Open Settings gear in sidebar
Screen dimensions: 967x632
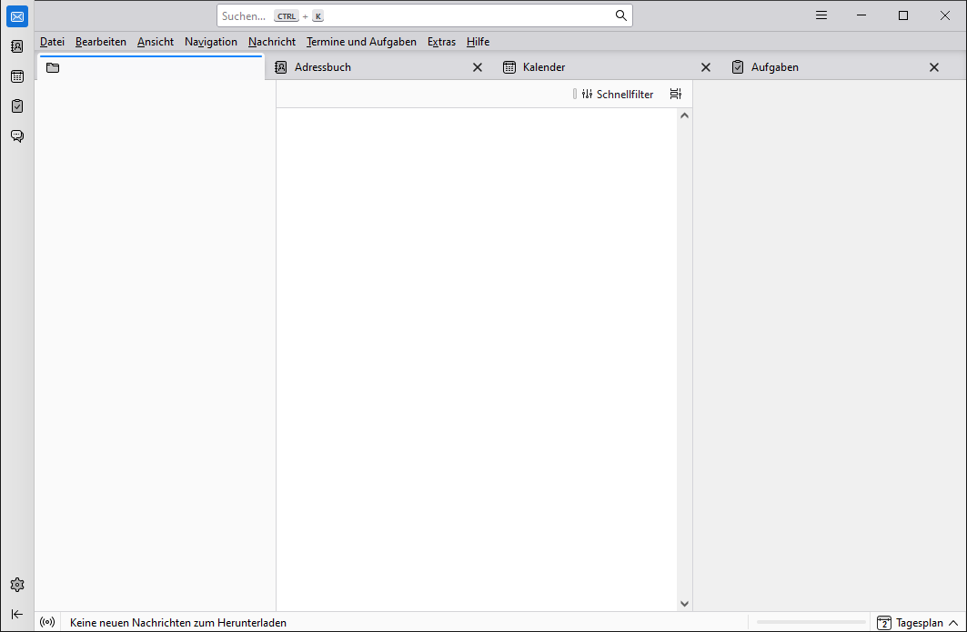point(17,585)
